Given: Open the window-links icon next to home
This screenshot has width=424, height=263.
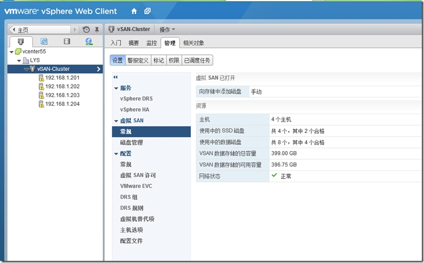Looking at the screenshot, I should coord(147,11).
